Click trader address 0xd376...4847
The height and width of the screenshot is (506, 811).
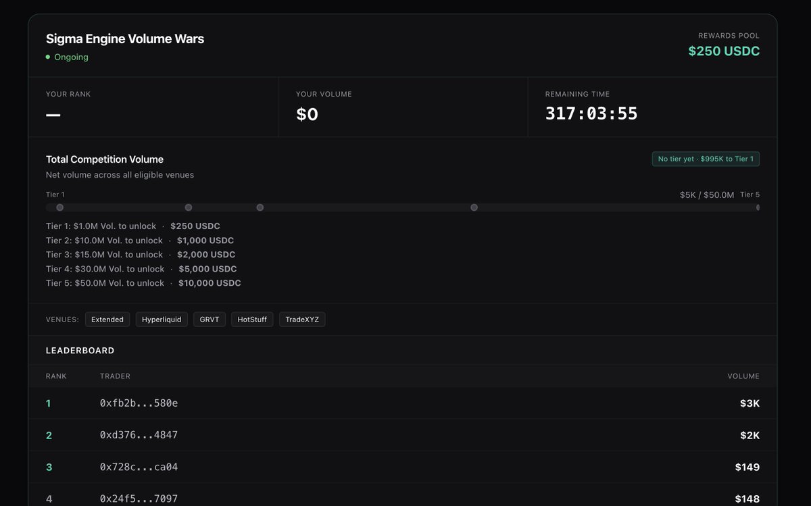click(x=139, y=435)
